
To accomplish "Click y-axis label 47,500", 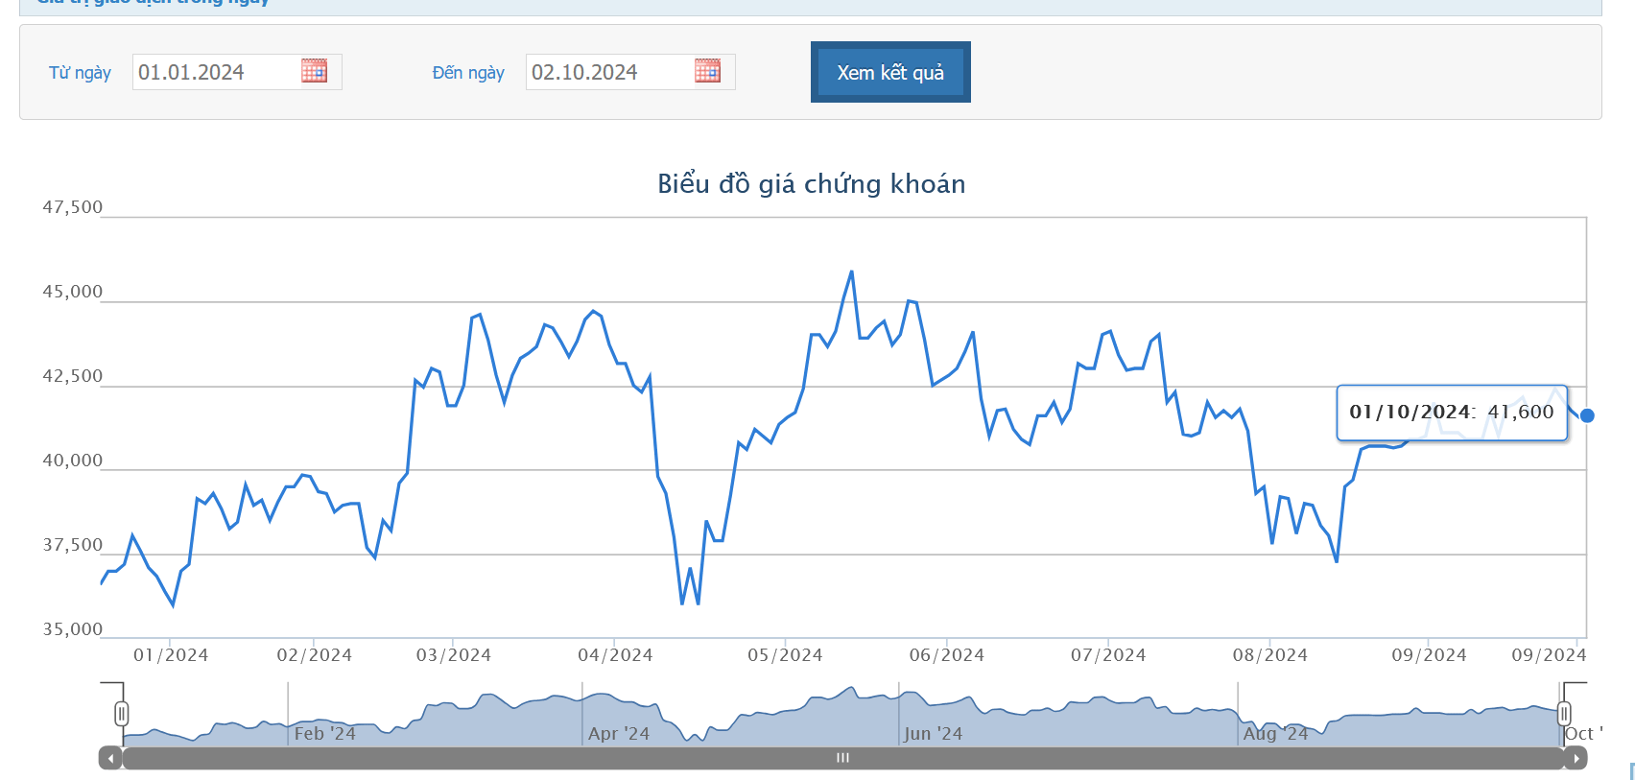I will click(x=72, y=207).
